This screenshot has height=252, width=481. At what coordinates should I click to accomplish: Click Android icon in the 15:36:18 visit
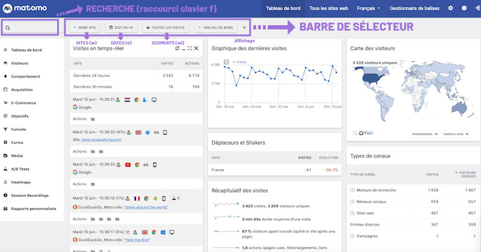(x=155, y=199)
